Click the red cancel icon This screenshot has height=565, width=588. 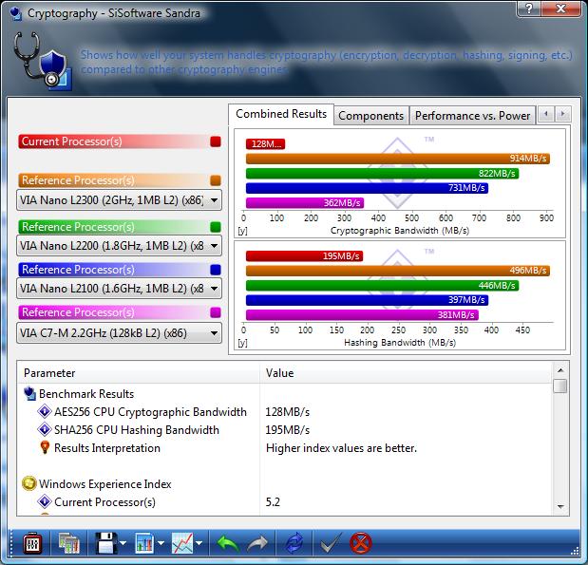click(361, 543)
